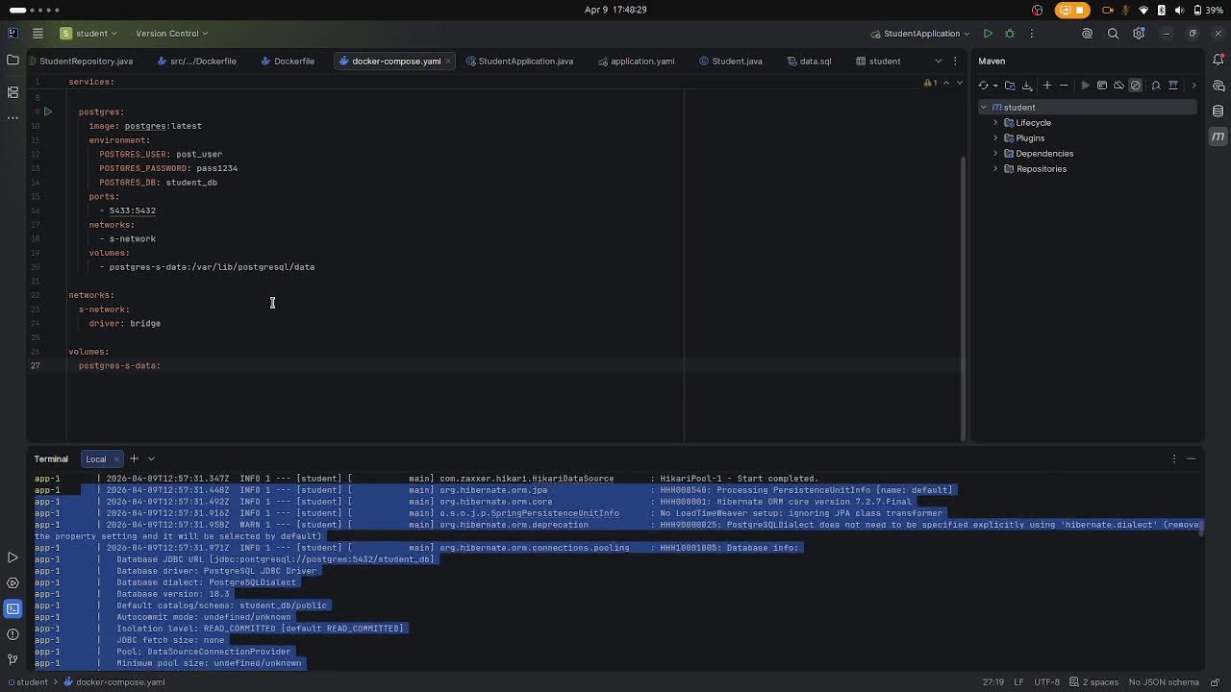Open Problems tool window icon on left sidebar
The height and width of the screenshot is (692, 1231).
pyautogui.click(x=13, y=634)
